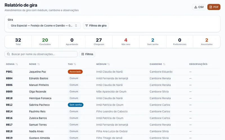Select the Chegaram 27 stat card

click(x=99, y=41)
